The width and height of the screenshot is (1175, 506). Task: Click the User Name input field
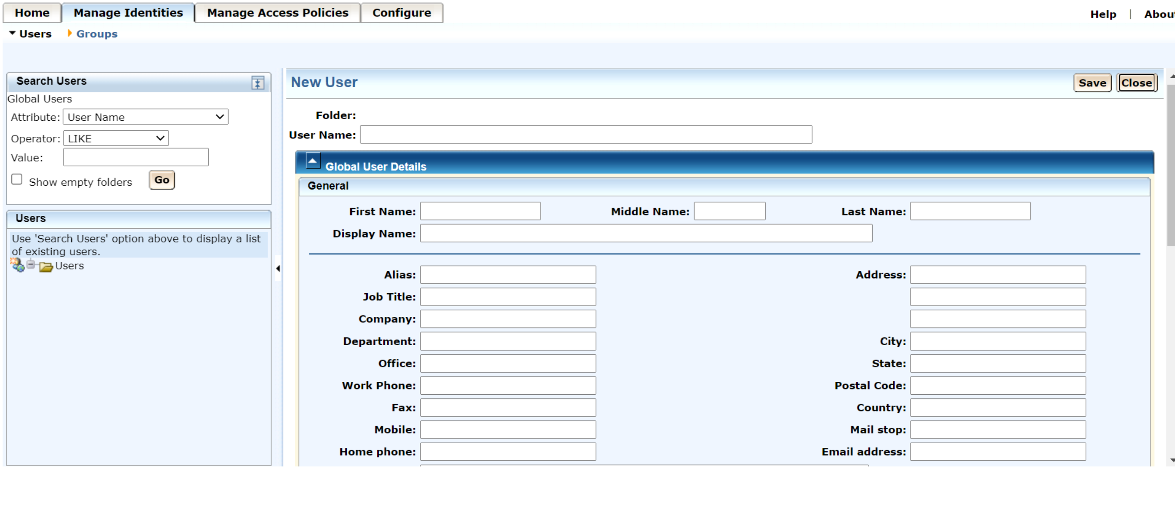[586, 135]
